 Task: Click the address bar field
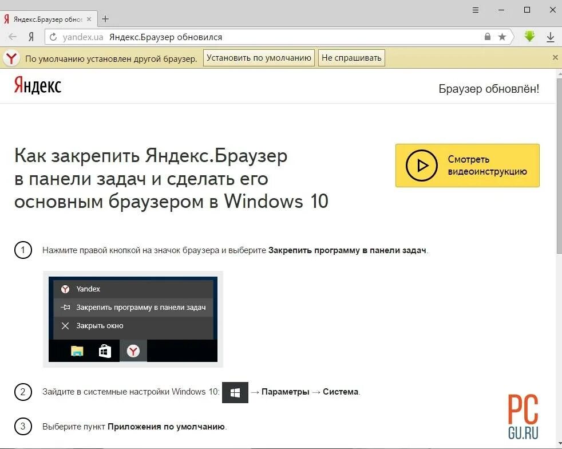279,37
